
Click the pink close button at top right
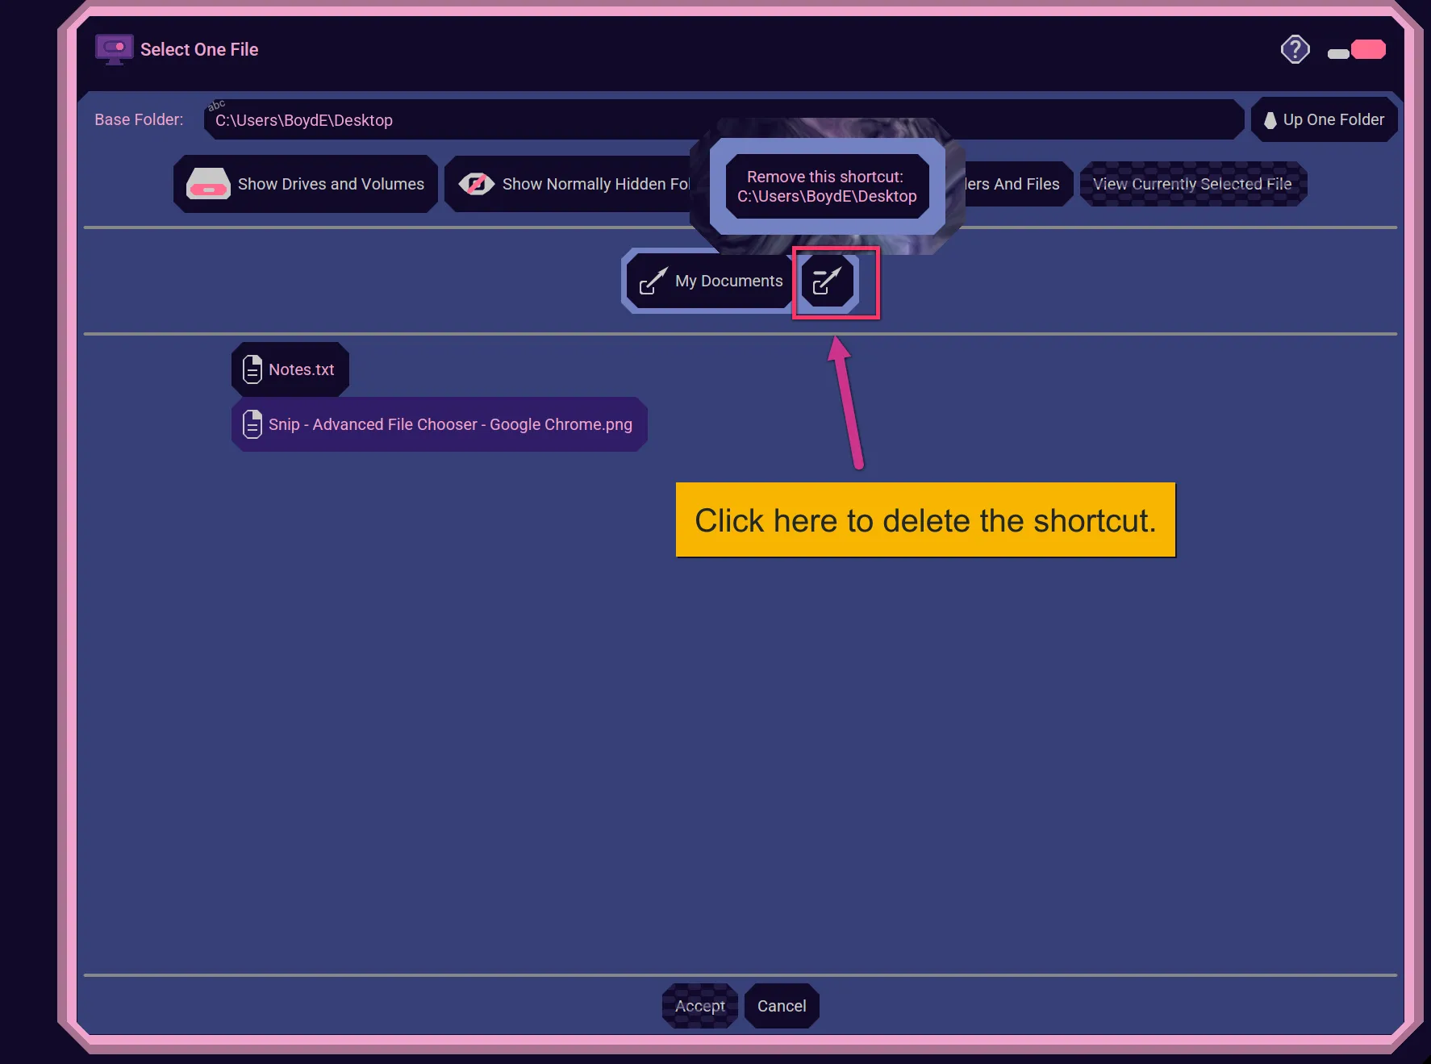[1369, 49]
